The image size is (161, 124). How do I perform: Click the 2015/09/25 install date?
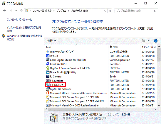click(x=148, y=93)
